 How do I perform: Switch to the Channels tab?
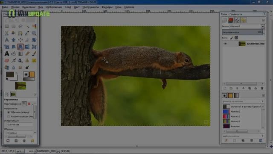231,21
